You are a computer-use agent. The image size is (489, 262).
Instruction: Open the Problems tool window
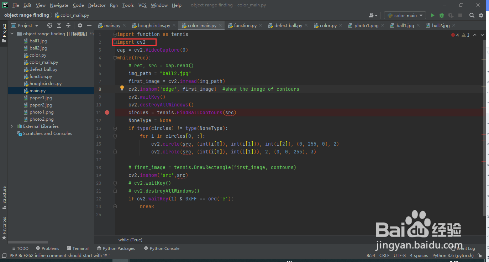tap(47, 248)
